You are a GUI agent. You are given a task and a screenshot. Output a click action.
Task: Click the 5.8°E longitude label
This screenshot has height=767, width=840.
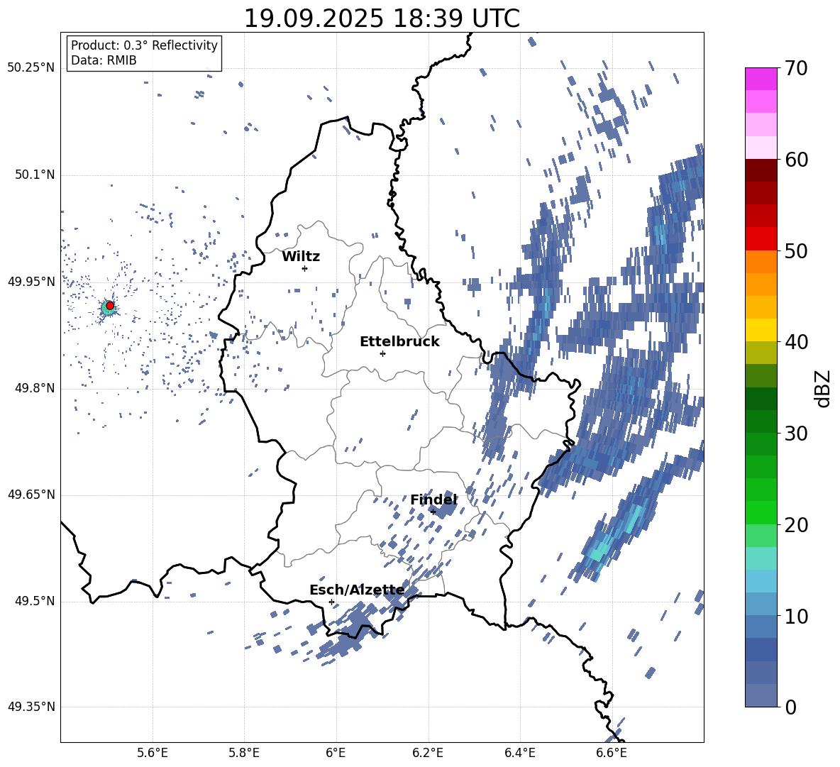tap(244, 753)
